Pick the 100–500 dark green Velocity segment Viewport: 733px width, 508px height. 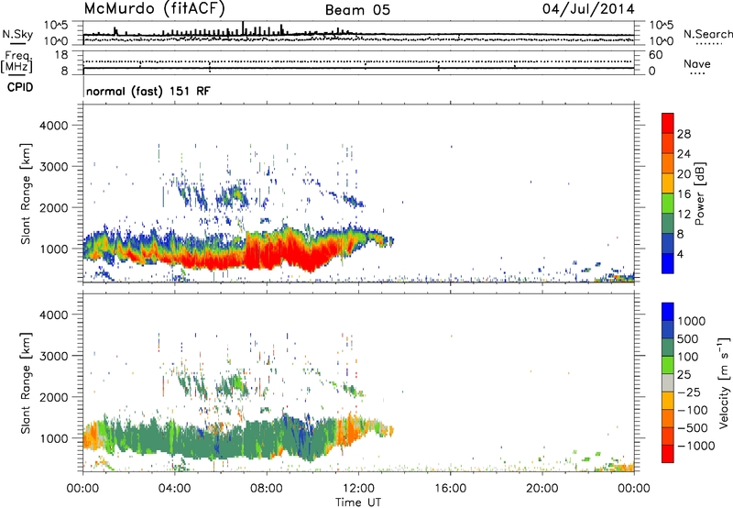[x=668, y=348]
